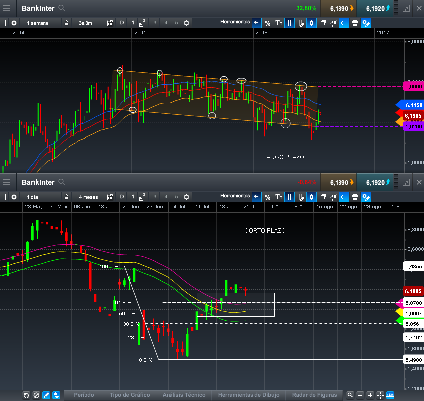424x401 pixels.
Task: Zoom in with plus button
Action: tap(370, 395)
